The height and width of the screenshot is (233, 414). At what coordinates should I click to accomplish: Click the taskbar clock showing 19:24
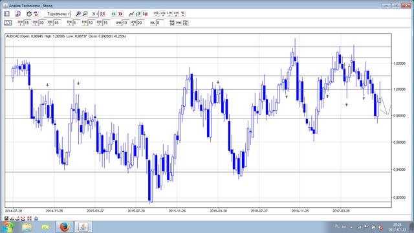tap(397, 227)
